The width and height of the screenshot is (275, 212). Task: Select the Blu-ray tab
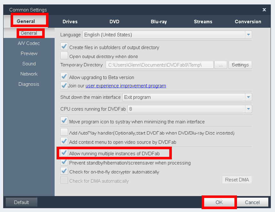click(x=159, y=22)
